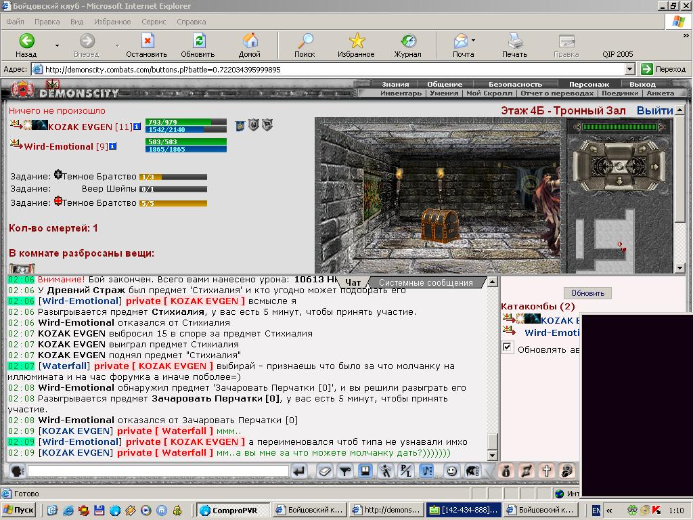693x520 pixels.
Task: Open the address bar dropdown arrow
Action: [x=630, y=70]
